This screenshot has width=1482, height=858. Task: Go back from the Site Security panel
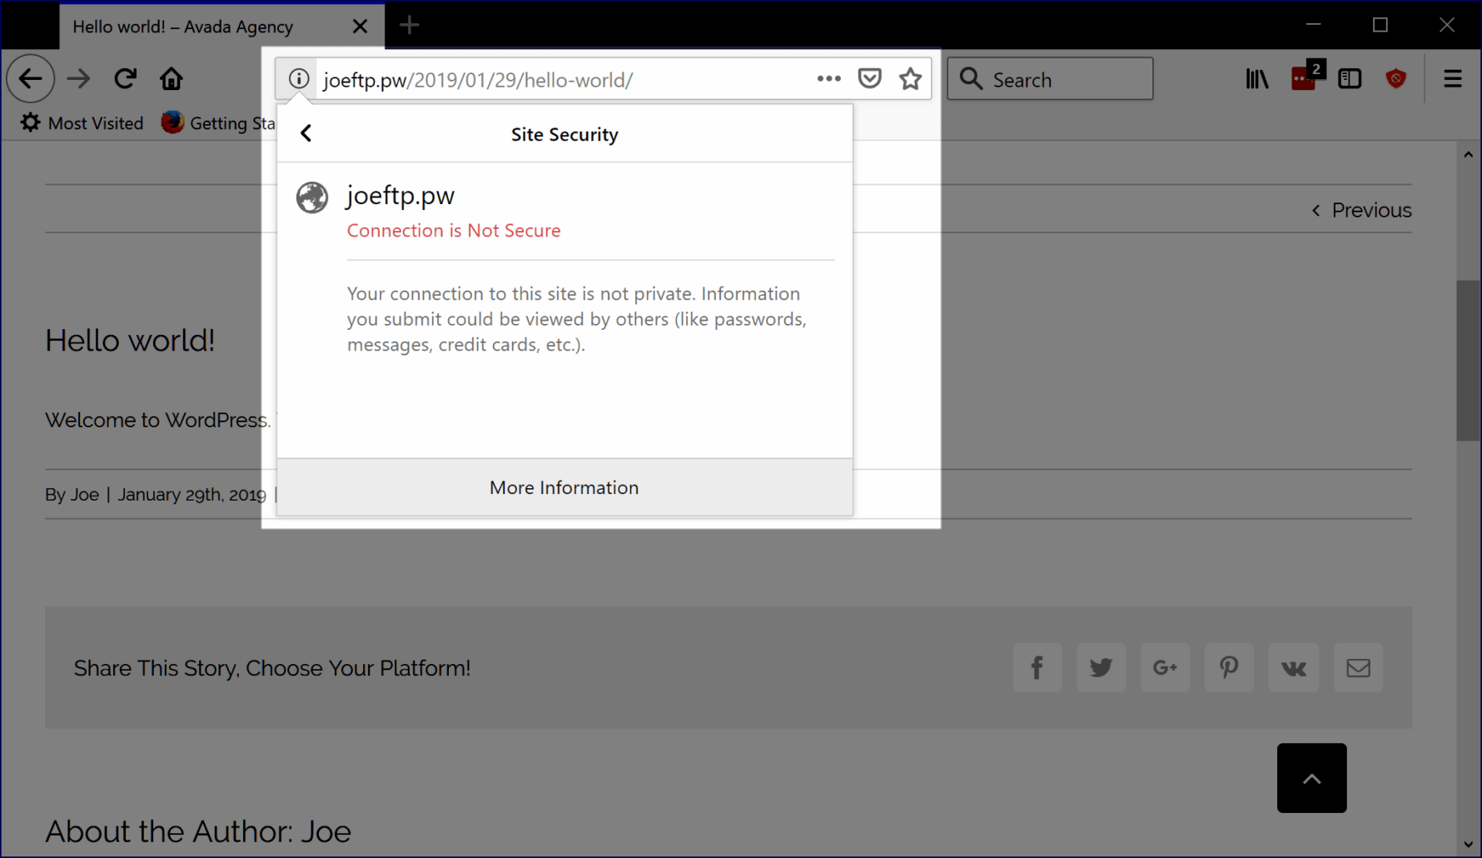[306, 132]
